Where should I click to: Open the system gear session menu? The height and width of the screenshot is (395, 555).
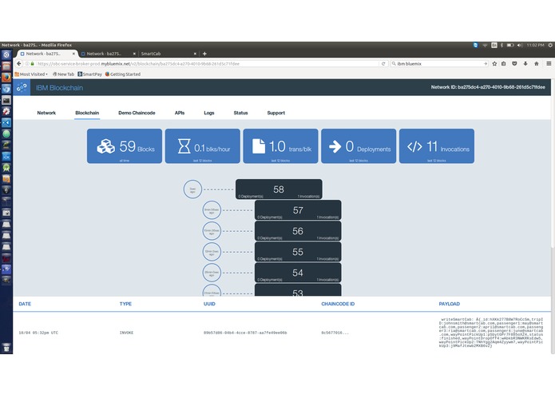tap(550, 45)
